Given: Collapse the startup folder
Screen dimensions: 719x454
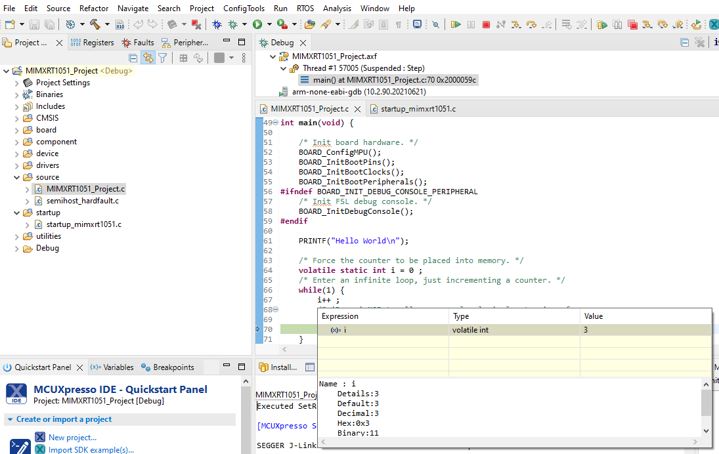Looking at the screenshot, I should pyautogui.click(x=17, y=213).
